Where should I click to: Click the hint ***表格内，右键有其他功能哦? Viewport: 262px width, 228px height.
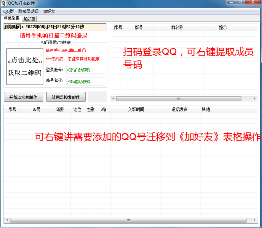(x=73, y=59)
